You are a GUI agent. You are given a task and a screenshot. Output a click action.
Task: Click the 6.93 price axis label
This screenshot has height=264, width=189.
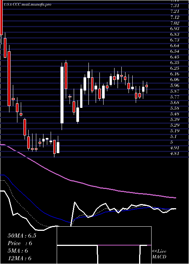click(175, 29)
